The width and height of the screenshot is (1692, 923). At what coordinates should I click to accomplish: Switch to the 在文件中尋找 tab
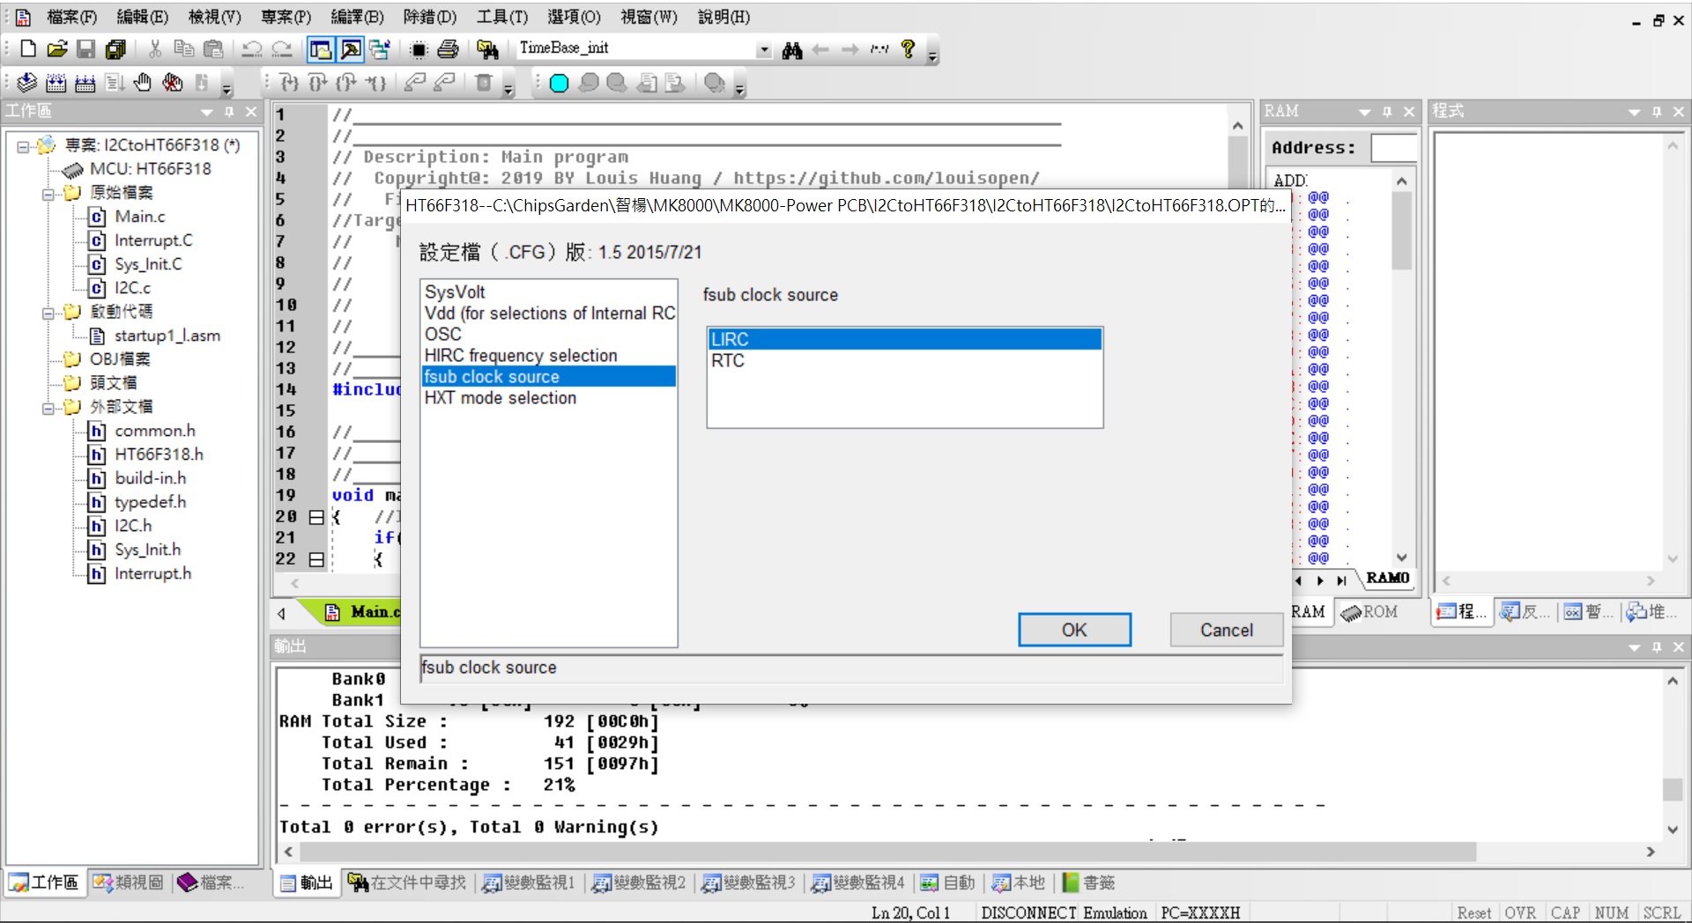tap(407, 882)
